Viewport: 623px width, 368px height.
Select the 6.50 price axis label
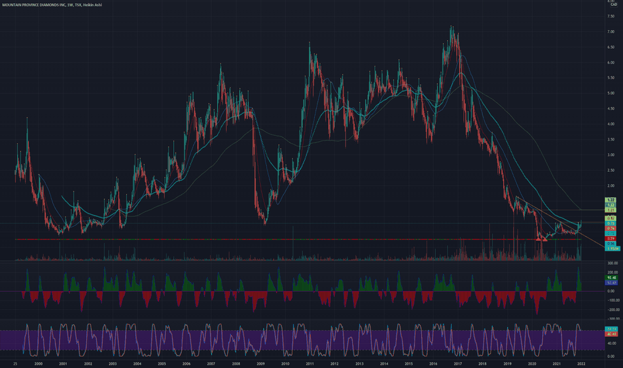[x=610, y=48]
